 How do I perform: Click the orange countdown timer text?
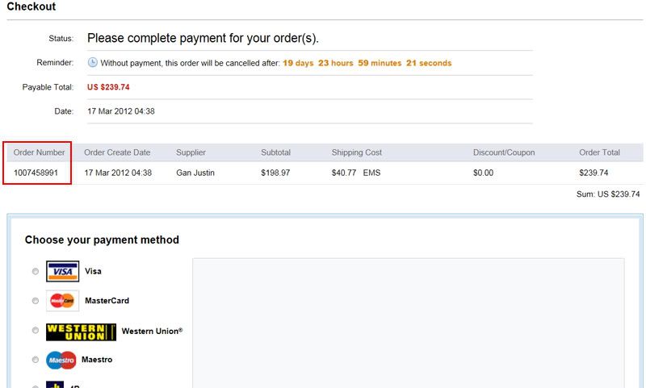(367, 63)
